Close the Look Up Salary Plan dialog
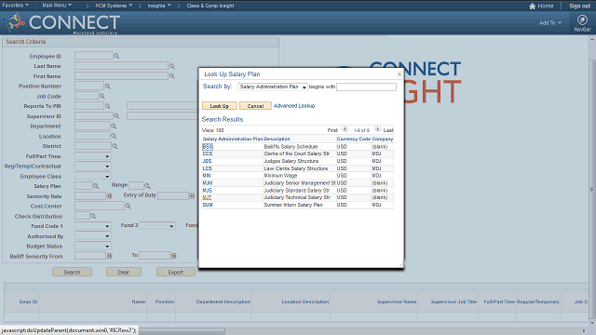The width and height of the screenshot is (596, 335). pos(400,74)
